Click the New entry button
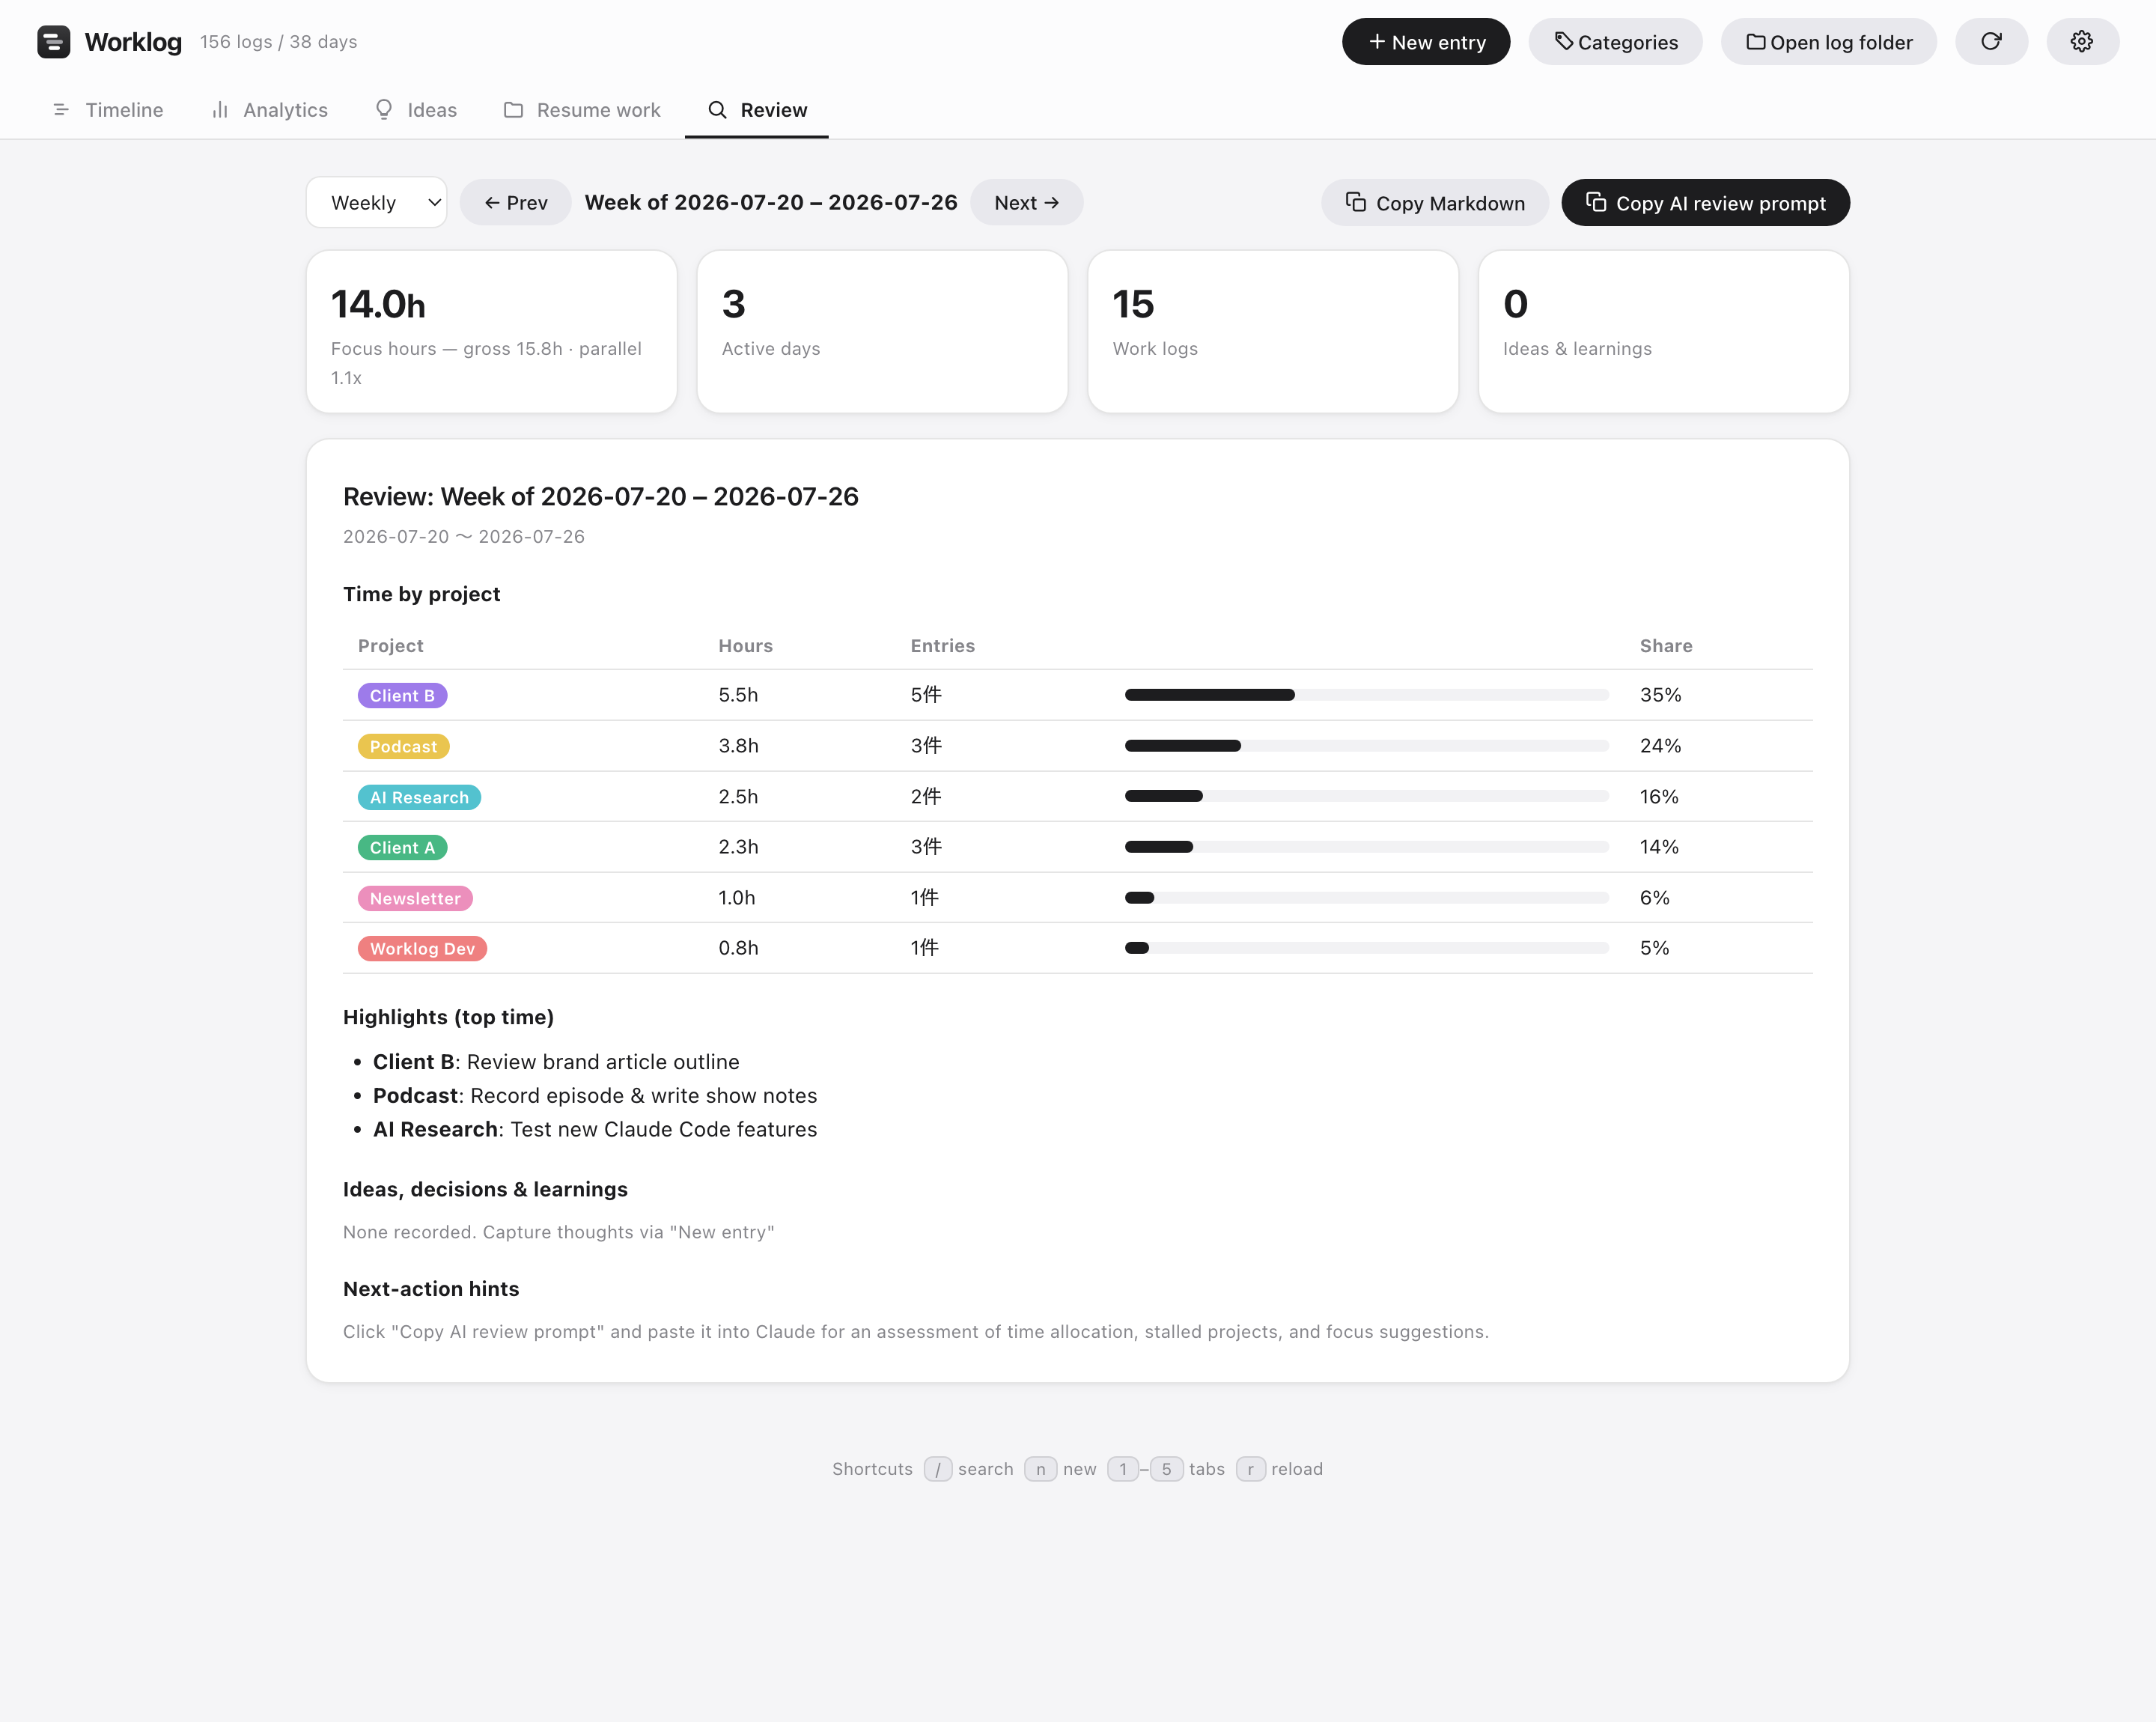 1425,42
